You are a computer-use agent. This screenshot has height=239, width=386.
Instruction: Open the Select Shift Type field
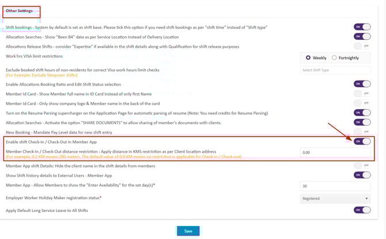(335, 70)
